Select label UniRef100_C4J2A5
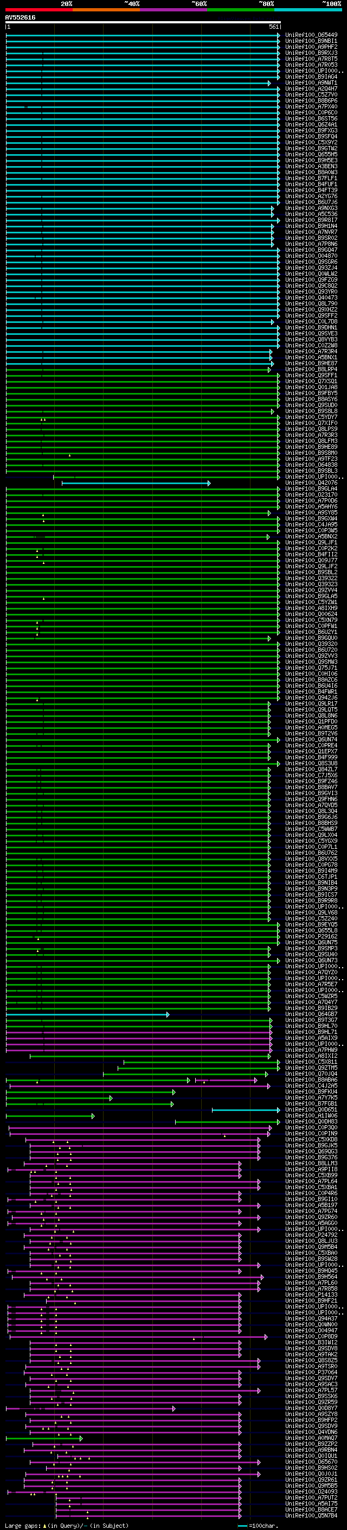This screenshot has width=347, height=1530. coord(311,1085)
